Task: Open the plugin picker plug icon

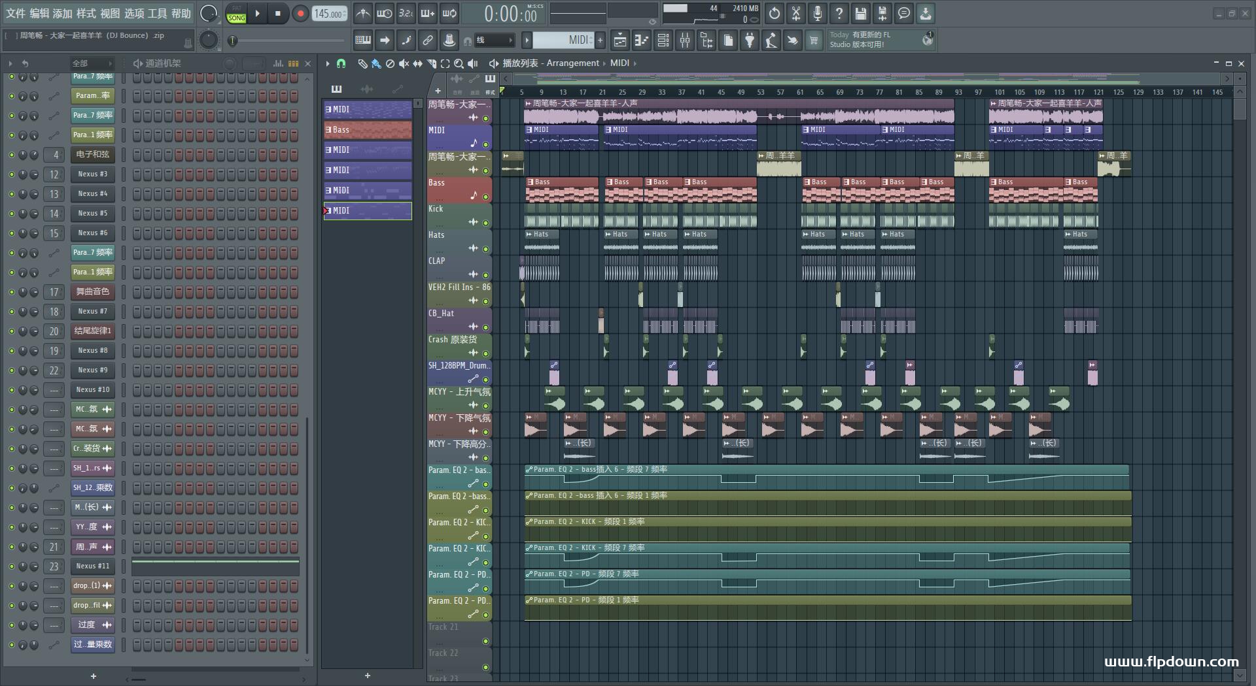Action: point(750,41)
